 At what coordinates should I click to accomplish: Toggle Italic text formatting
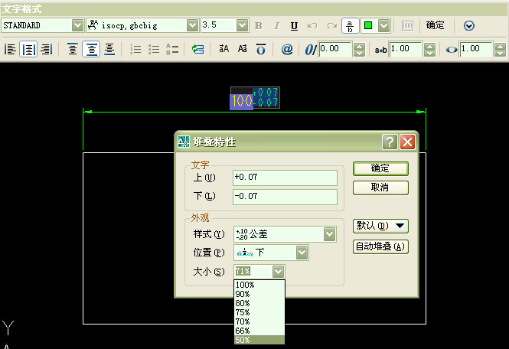[276, 26]
